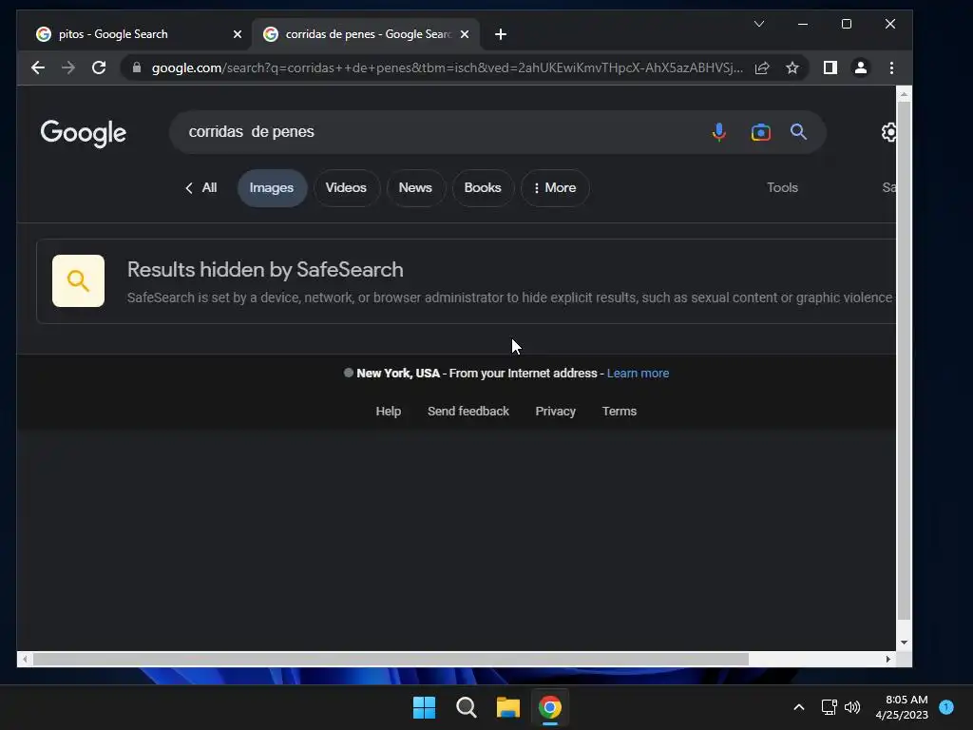Image resolution: width=973 pixels, height=730 pixels.
Task: Open Windows taskbar search
Action: click(x=466, y=707)
